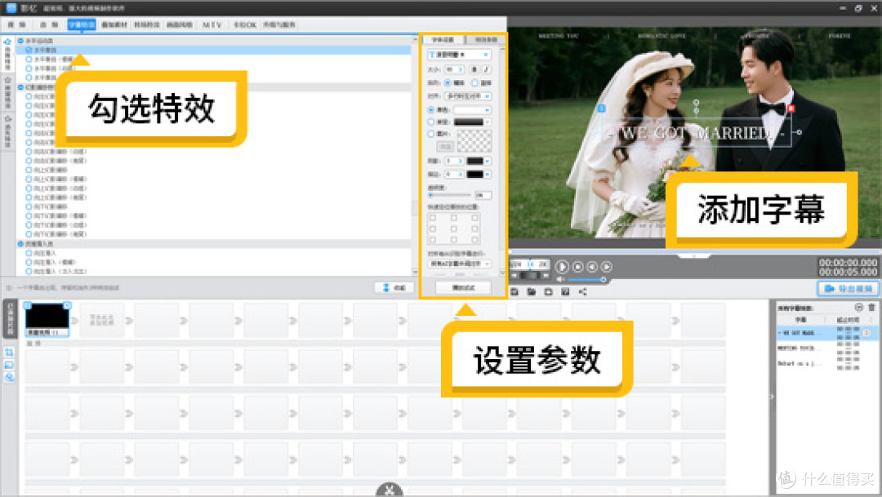Open the single color picker dropdown
882x497 pixels.
[473, 110]
